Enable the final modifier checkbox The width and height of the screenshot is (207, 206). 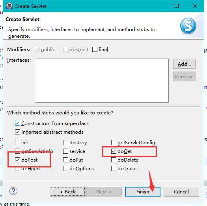point(95,50)
